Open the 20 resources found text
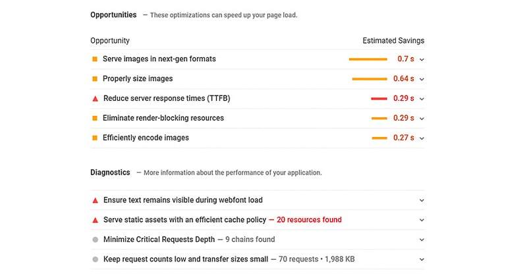The width and height of the screenshot is (527, 280). click(309, 220)
